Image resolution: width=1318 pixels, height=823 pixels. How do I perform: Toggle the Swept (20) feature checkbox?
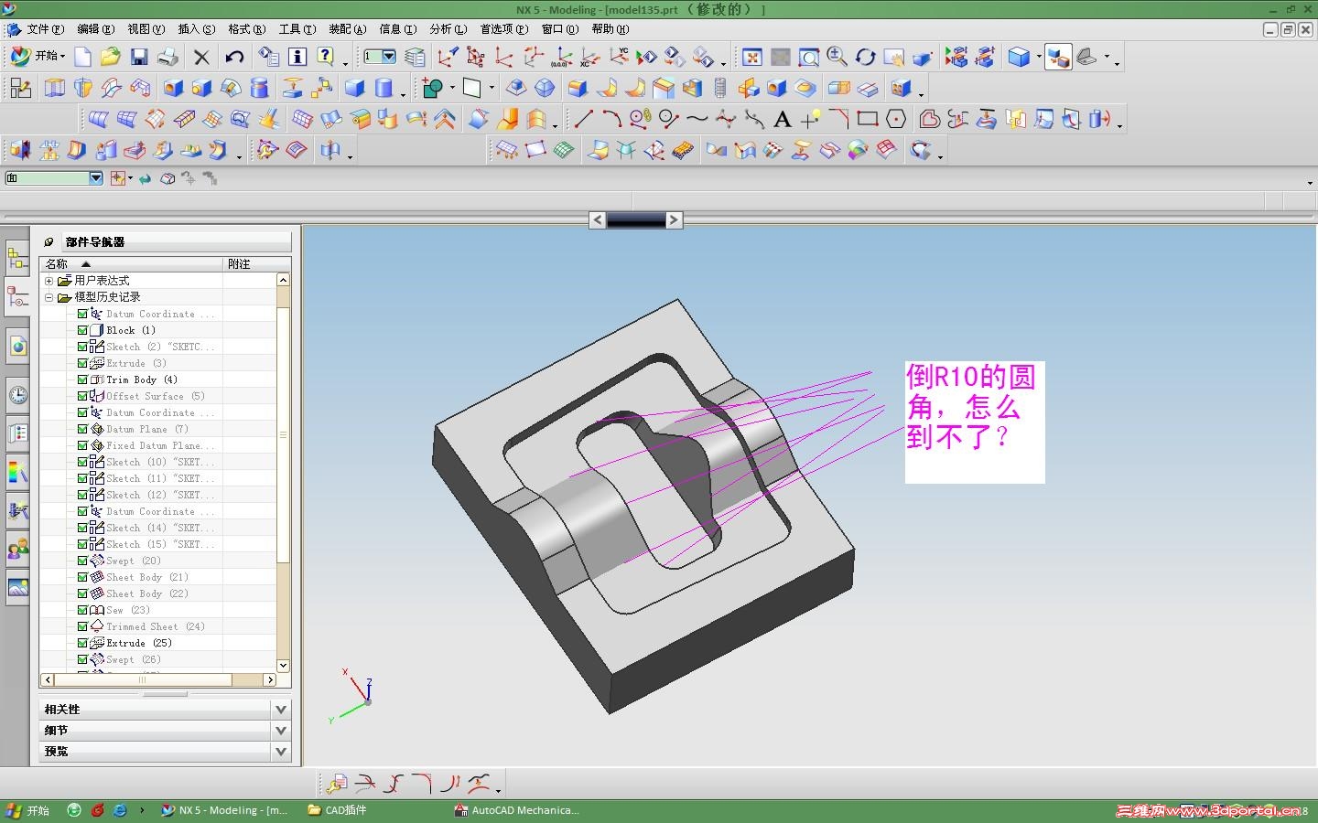tap(82, 561)
